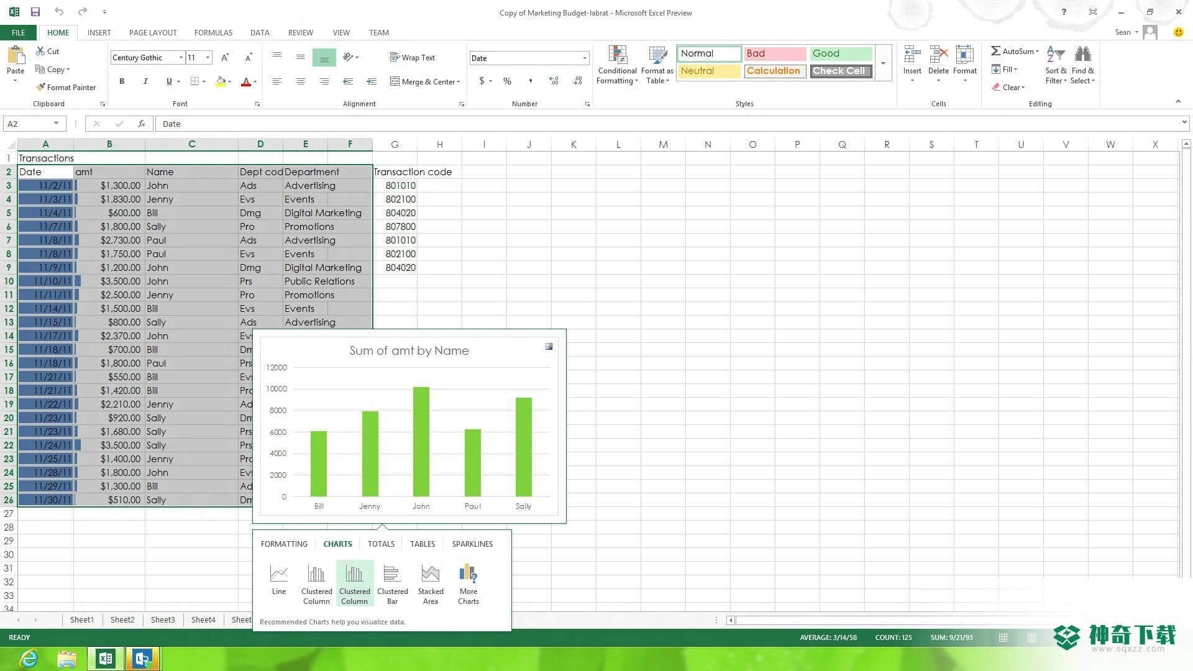Click the Cut scissors command
Screen dimensions: 1193x671
pyautogui.click(x=48, y=52)
